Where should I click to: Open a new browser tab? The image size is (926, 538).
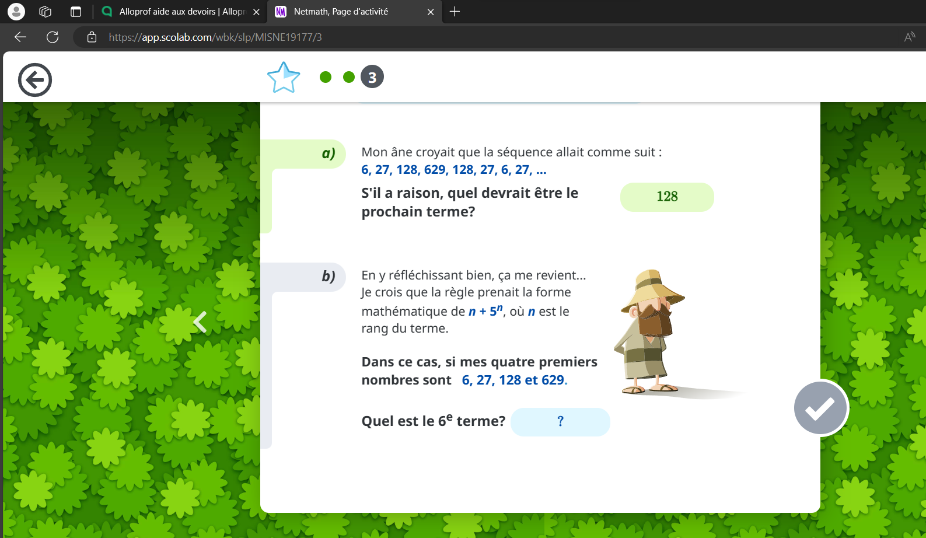pos(455,12)
